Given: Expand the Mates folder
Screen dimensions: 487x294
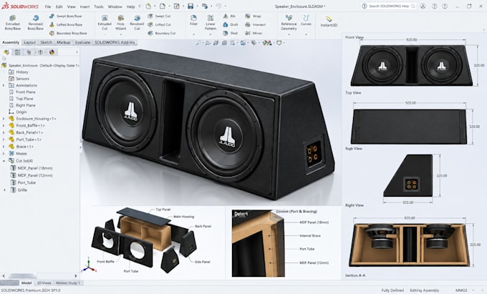Looking at the screenshot, I should [4, 154].
